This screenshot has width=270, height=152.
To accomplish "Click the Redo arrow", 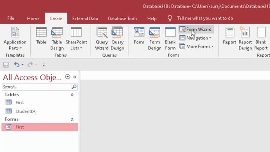I will point(30,65).
